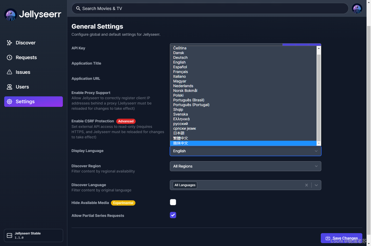Click the search magnifier icon
The image size is (371, 246).
coord(78,8)
